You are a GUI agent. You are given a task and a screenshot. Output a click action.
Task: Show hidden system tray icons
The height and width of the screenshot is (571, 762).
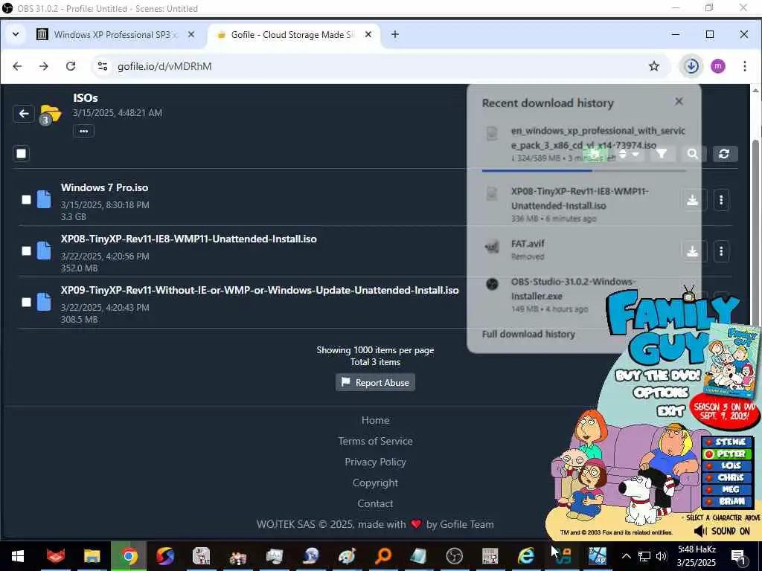pyautogui.click(x=627, y=556)
